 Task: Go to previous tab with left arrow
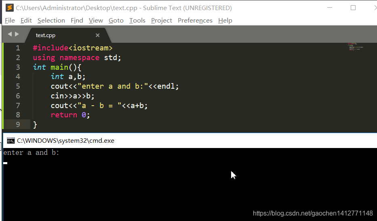pyautogui.click(x=10, y=34)
